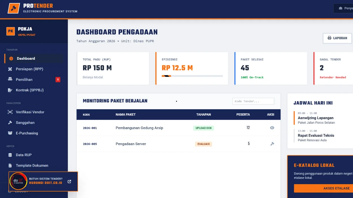This screenshot has width=353, height=198.
Task: Click the red 5 notification badge on Pemilihan
Action: [58, 79]
